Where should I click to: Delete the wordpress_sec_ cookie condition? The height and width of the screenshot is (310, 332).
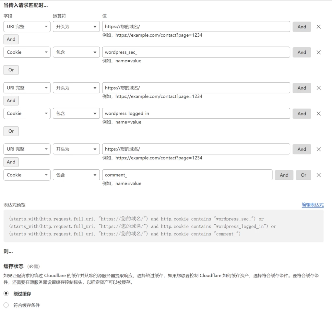point(318,52)
